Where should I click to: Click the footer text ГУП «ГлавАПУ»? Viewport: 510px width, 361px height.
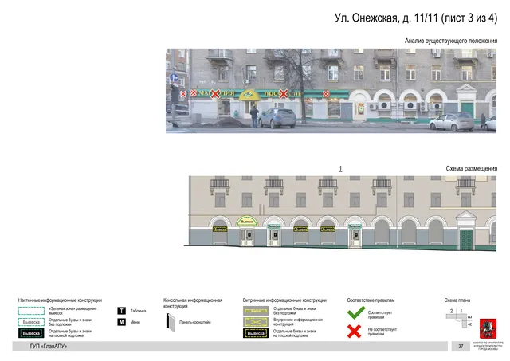click(48, 347)
